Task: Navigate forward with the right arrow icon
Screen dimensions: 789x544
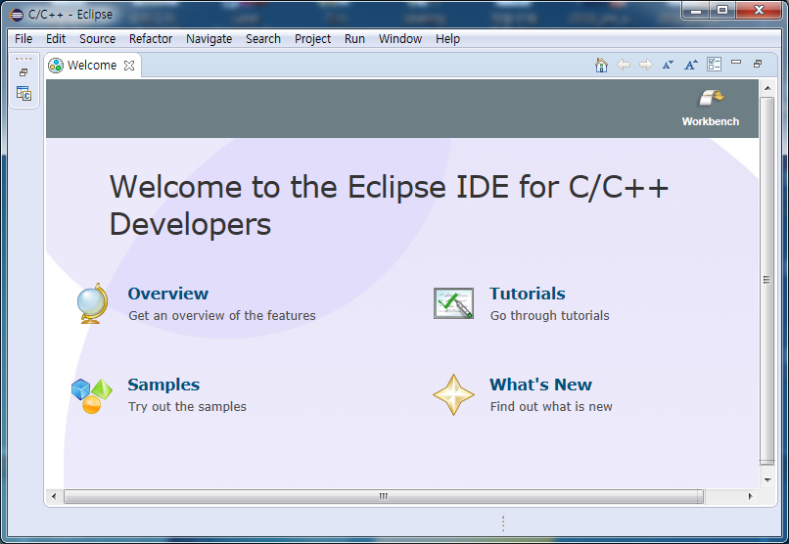Action: (x=646, y=65)
